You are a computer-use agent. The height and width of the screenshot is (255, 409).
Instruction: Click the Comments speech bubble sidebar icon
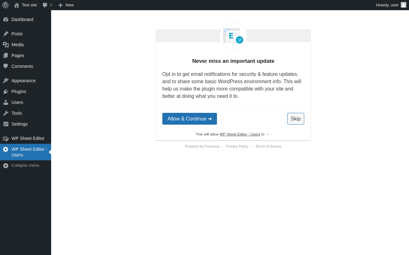pyautogui.click(x=6, y=66)
